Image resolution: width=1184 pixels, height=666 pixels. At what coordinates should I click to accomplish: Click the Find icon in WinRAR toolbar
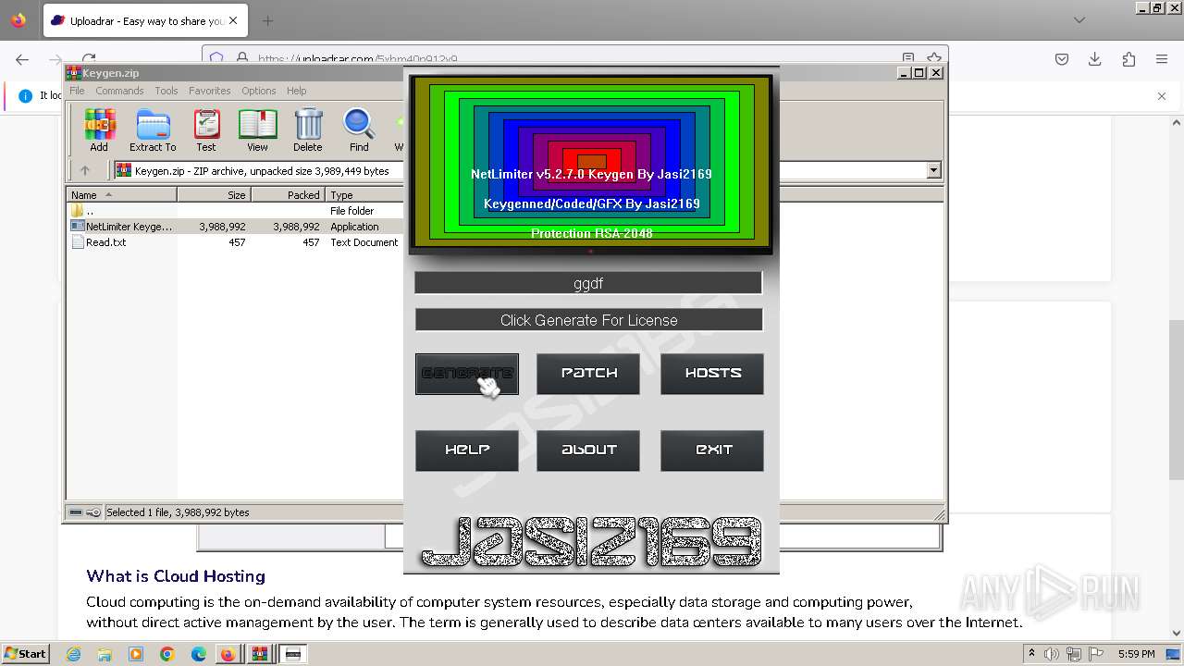(359, 130)
